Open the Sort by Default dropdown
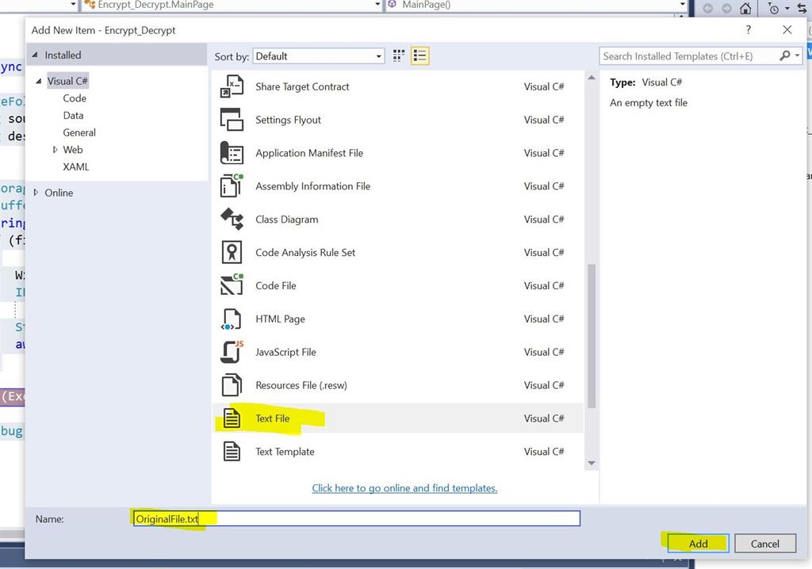This screenshot has height=569, width=812. [x=319, y=56]
